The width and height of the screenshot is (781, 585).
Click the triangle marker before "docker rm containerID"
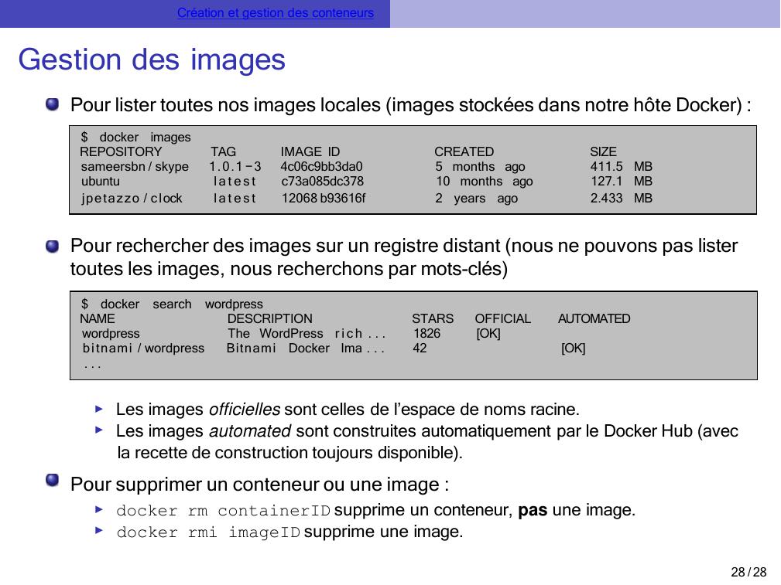[99, 510]
